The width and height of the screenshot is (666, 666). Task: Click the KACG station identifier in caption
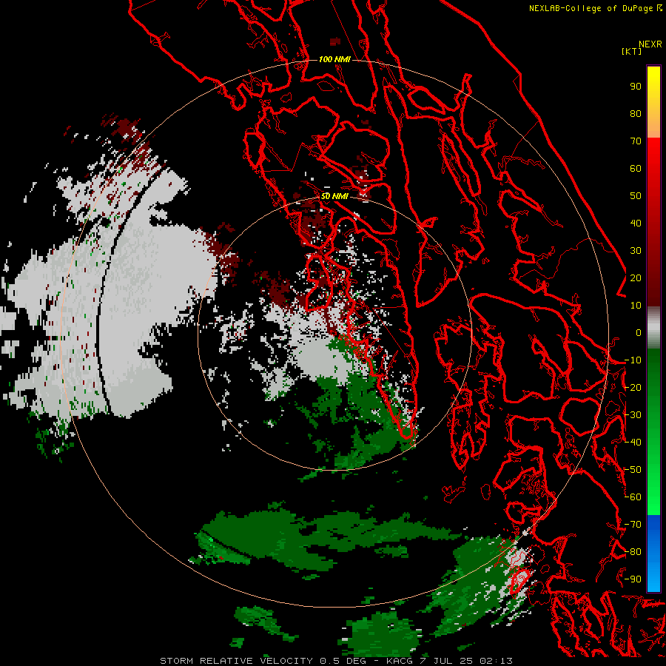tap(400, 661)
